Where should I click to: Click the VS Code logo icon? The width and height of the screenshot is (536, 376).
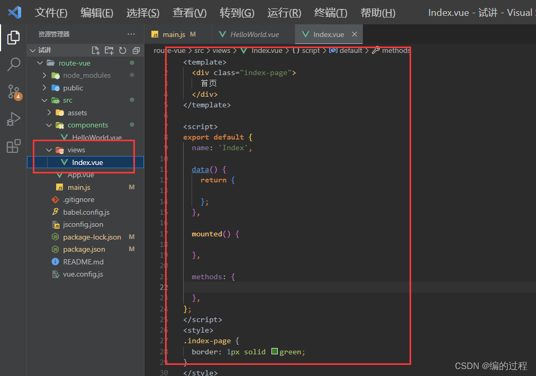coord(15,13)
